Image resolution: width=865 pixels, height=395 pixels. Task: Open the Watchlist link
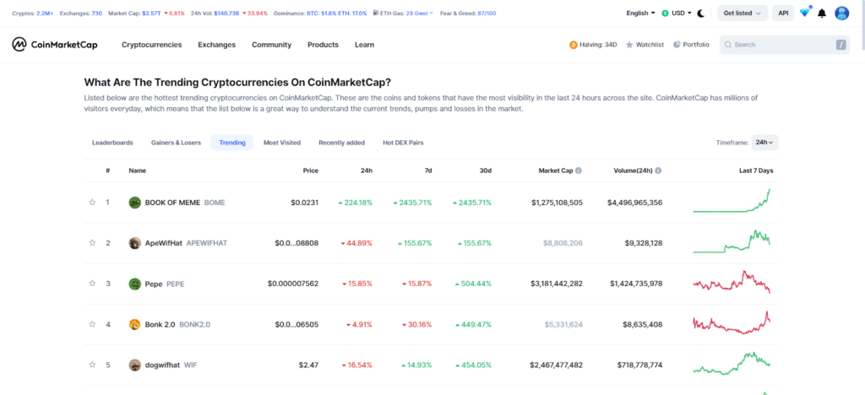[645, 45]
